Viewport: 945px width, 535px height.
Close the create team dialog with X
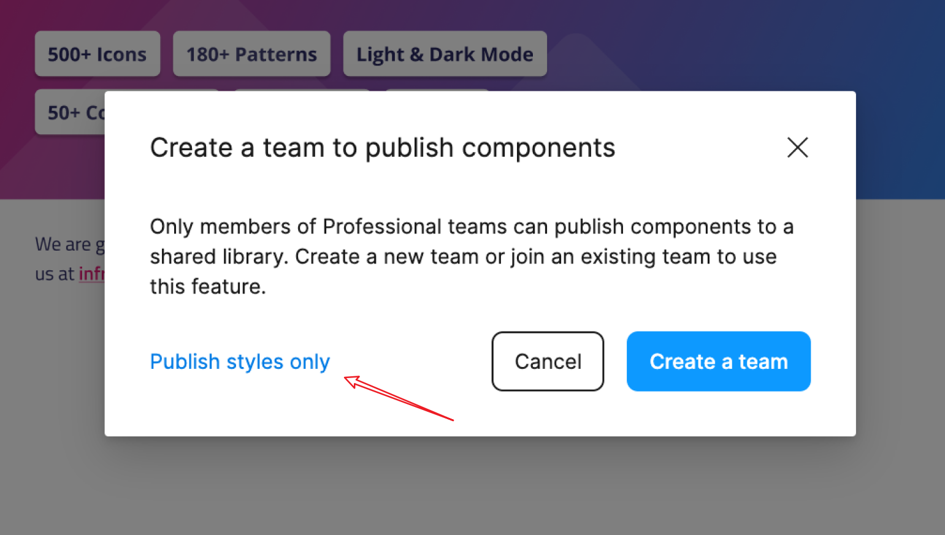tap(797, 148)
